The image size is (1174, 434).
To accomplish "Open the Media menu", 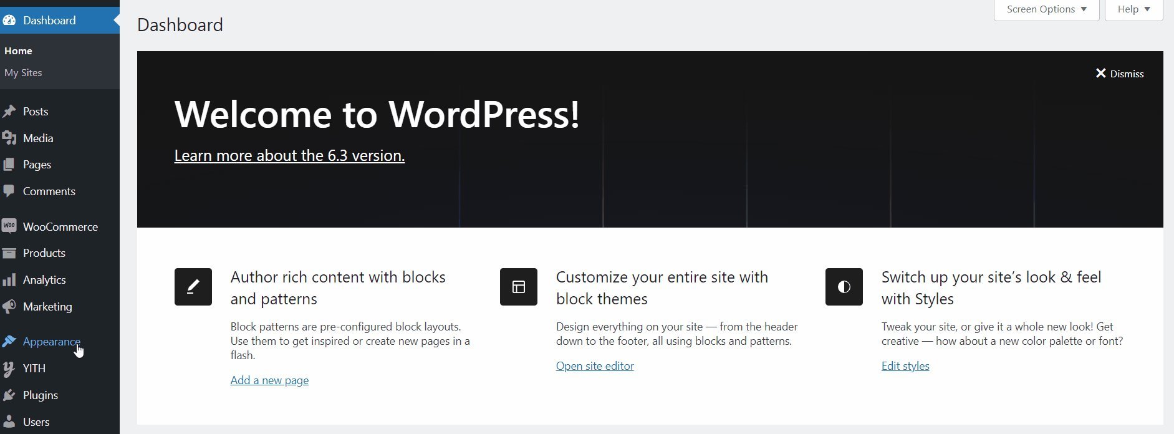I will [60, 138].
